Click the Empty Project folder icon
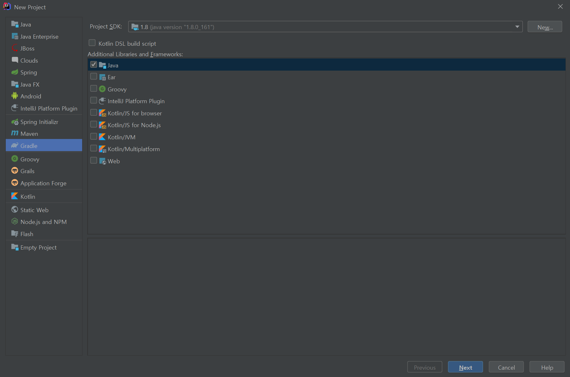This screenshot has width=570, height=377. coord(15,247)
